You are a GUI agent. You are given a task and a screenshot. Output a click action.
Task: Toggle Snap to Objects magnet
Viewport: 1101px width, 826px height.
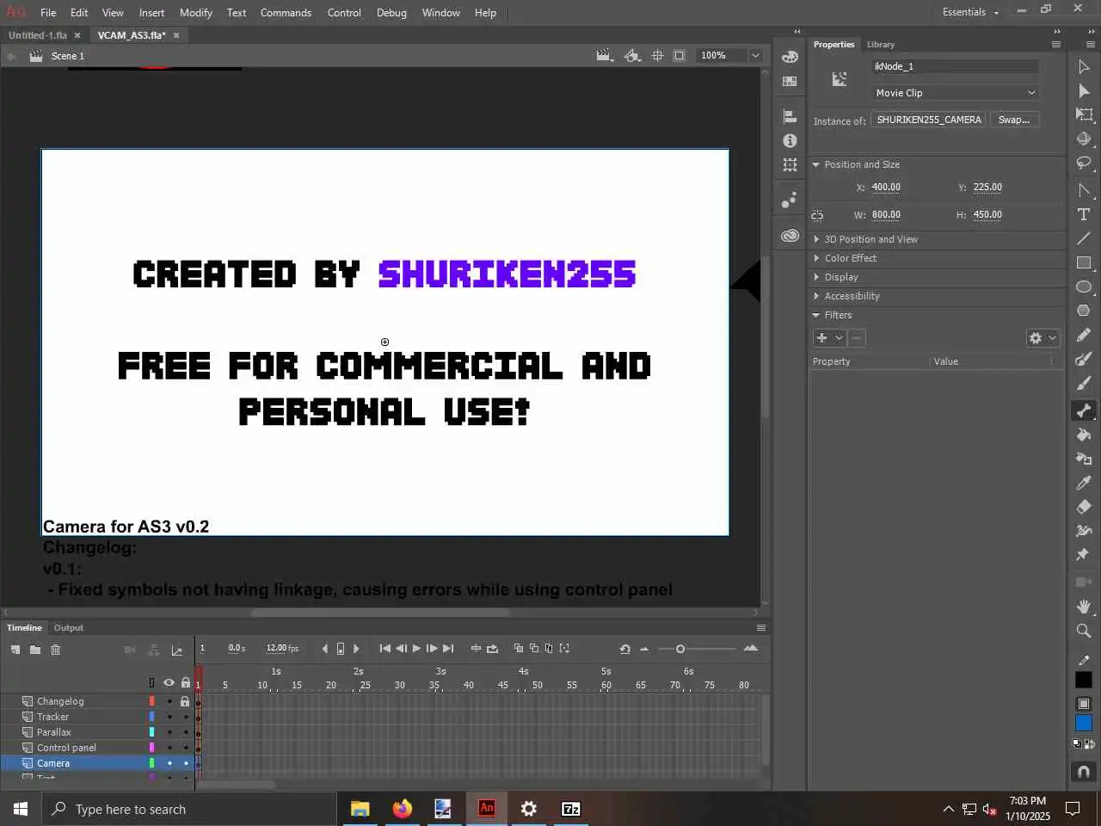coord(1084,771)
